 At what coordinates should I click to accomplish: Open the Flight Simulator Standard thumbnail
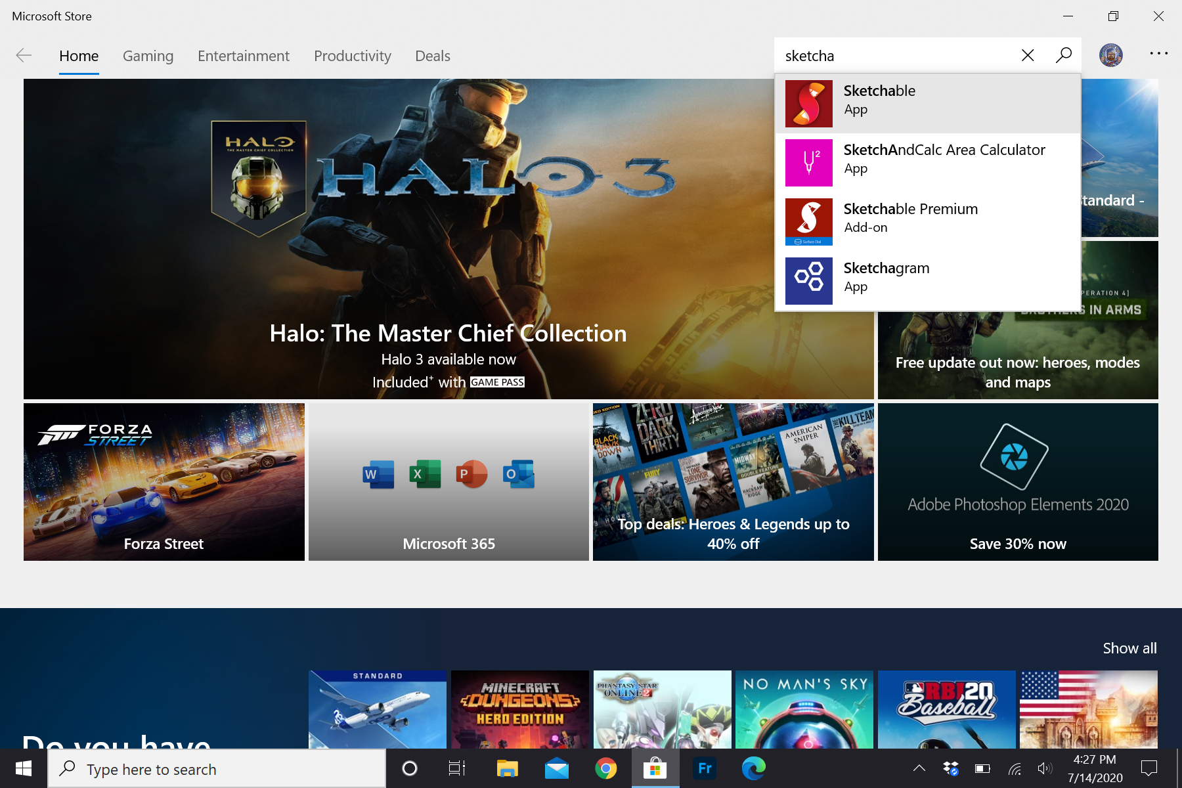[378, 709]
